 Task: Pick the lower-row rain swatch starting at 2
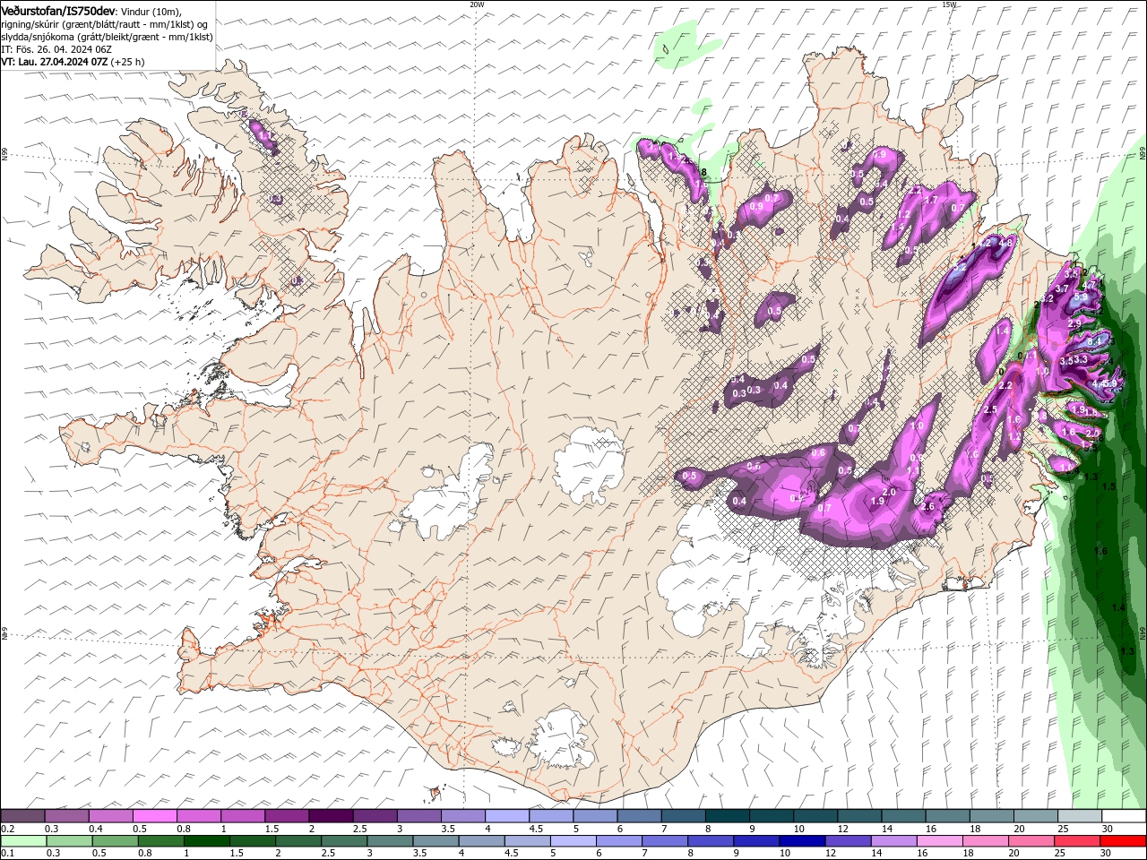[x=298, y=841]
